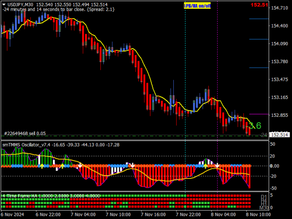Click the cyan dotted vertical line in the price chart
292x219 pixels.
click(x=185, y=71)
